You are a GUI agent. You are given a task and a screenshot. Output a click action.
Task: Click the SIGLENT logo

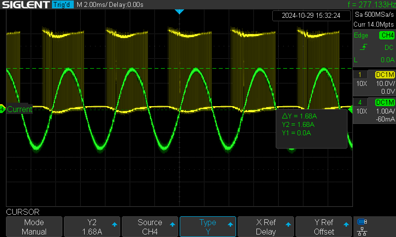[x=25, y=4]
